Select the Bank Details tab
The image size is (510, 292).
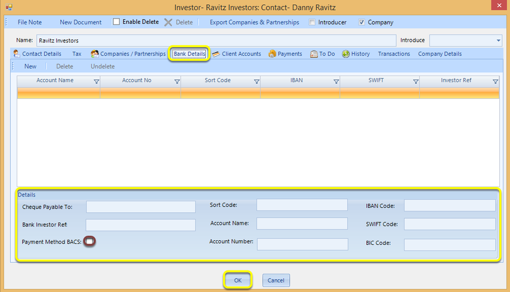click(189, 54)
